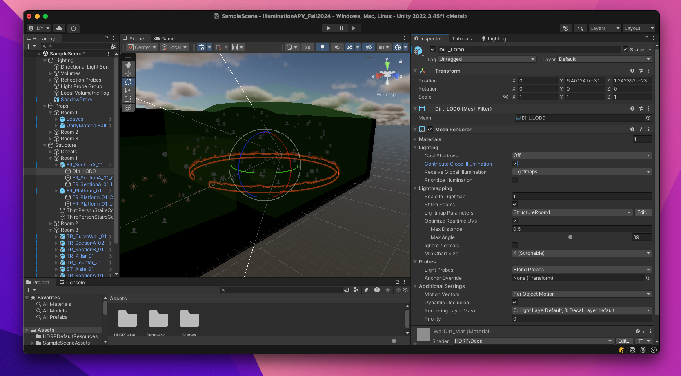The height and width of the screenshot is (376, 681).
Task: Select the Scale tool
Action: point(128,91)
